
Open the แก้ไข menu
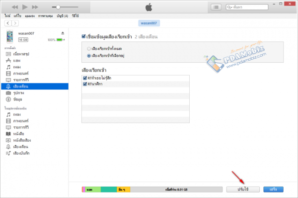(17, 16)
